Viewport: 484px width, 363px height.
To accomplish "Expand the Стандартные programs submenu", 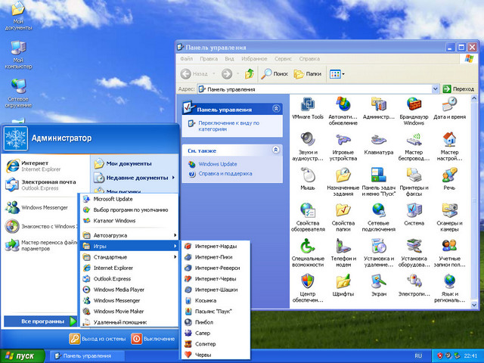I will 127,256.
